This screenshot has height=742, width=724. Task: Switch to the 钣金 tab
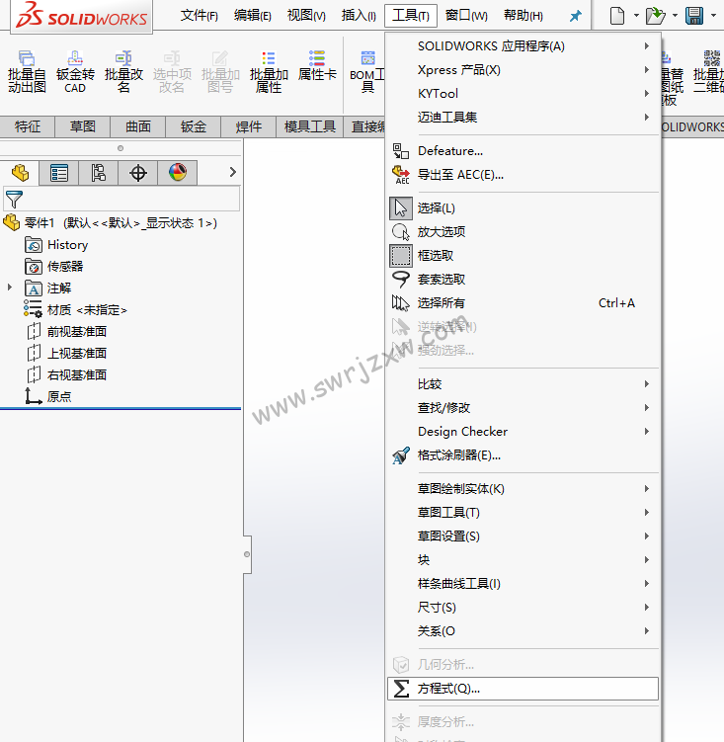[193, 126]
